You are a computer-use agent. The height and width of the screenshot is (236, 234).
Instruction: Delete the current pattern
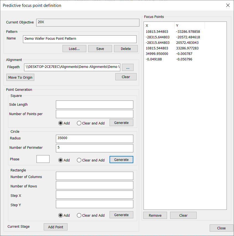126,49
